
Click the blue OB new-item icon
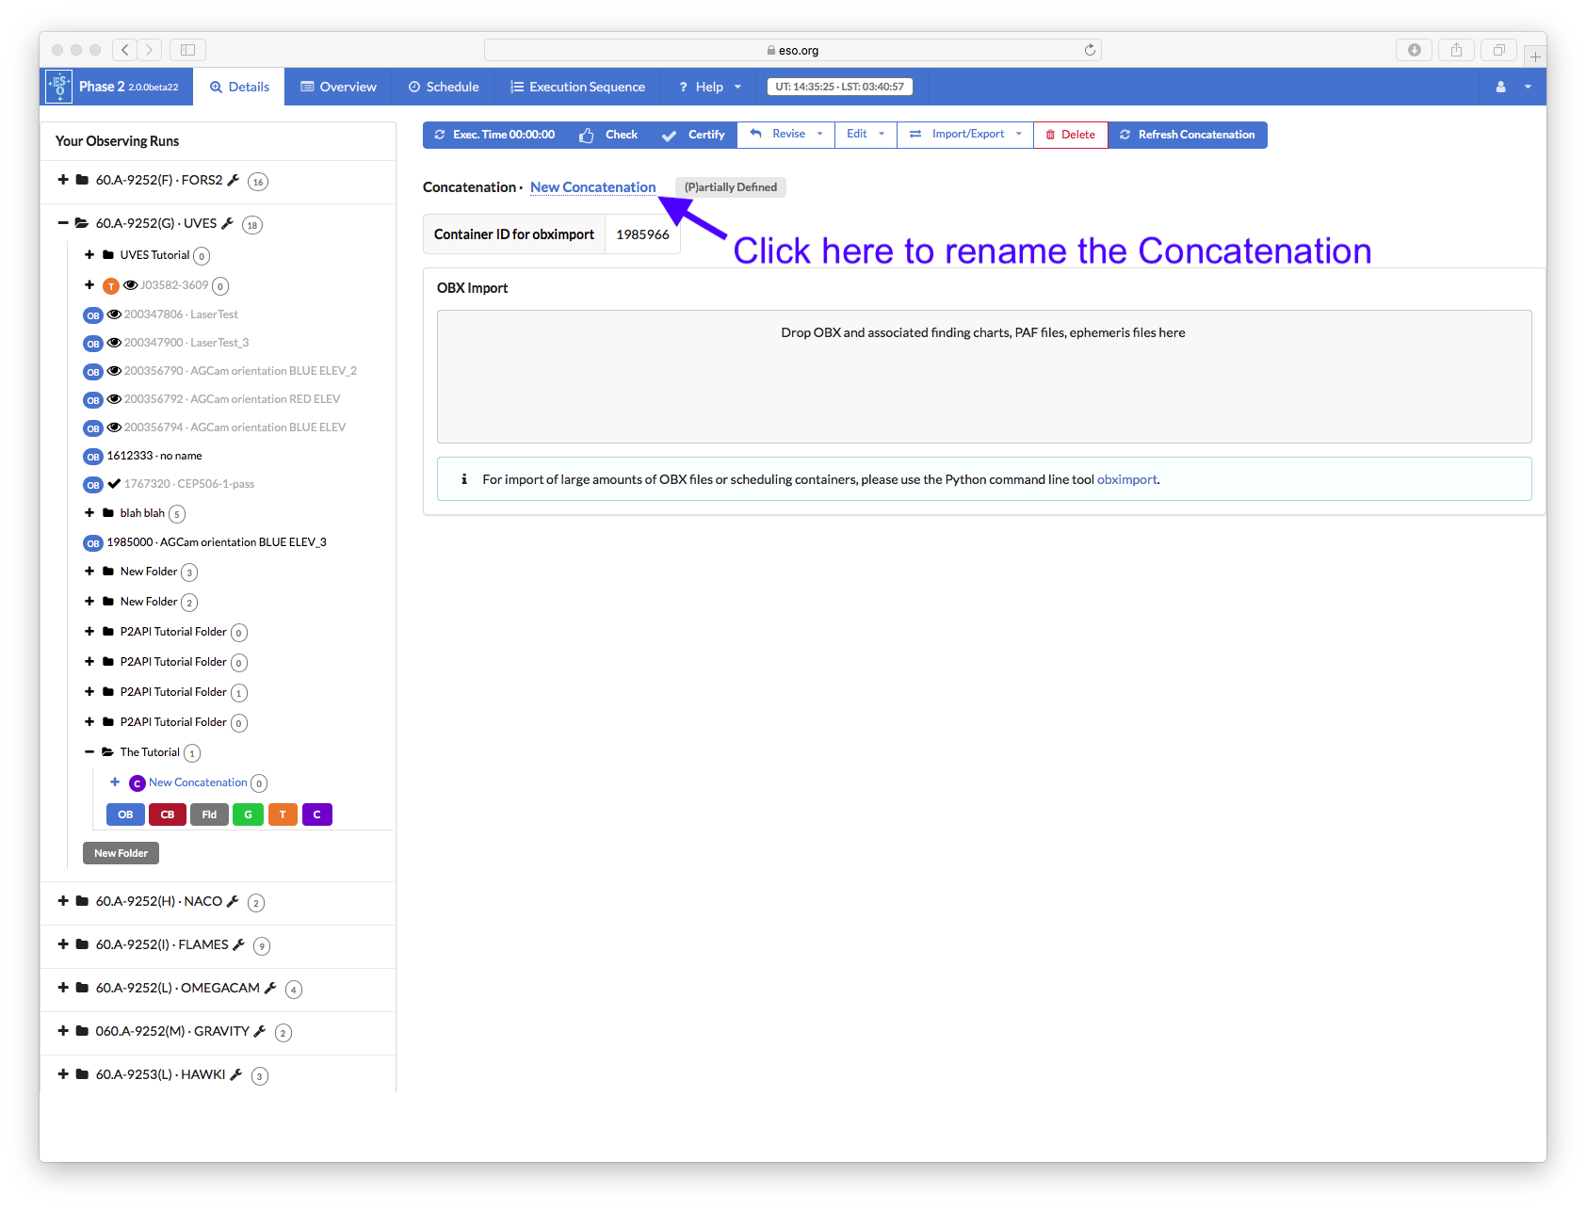125,814
